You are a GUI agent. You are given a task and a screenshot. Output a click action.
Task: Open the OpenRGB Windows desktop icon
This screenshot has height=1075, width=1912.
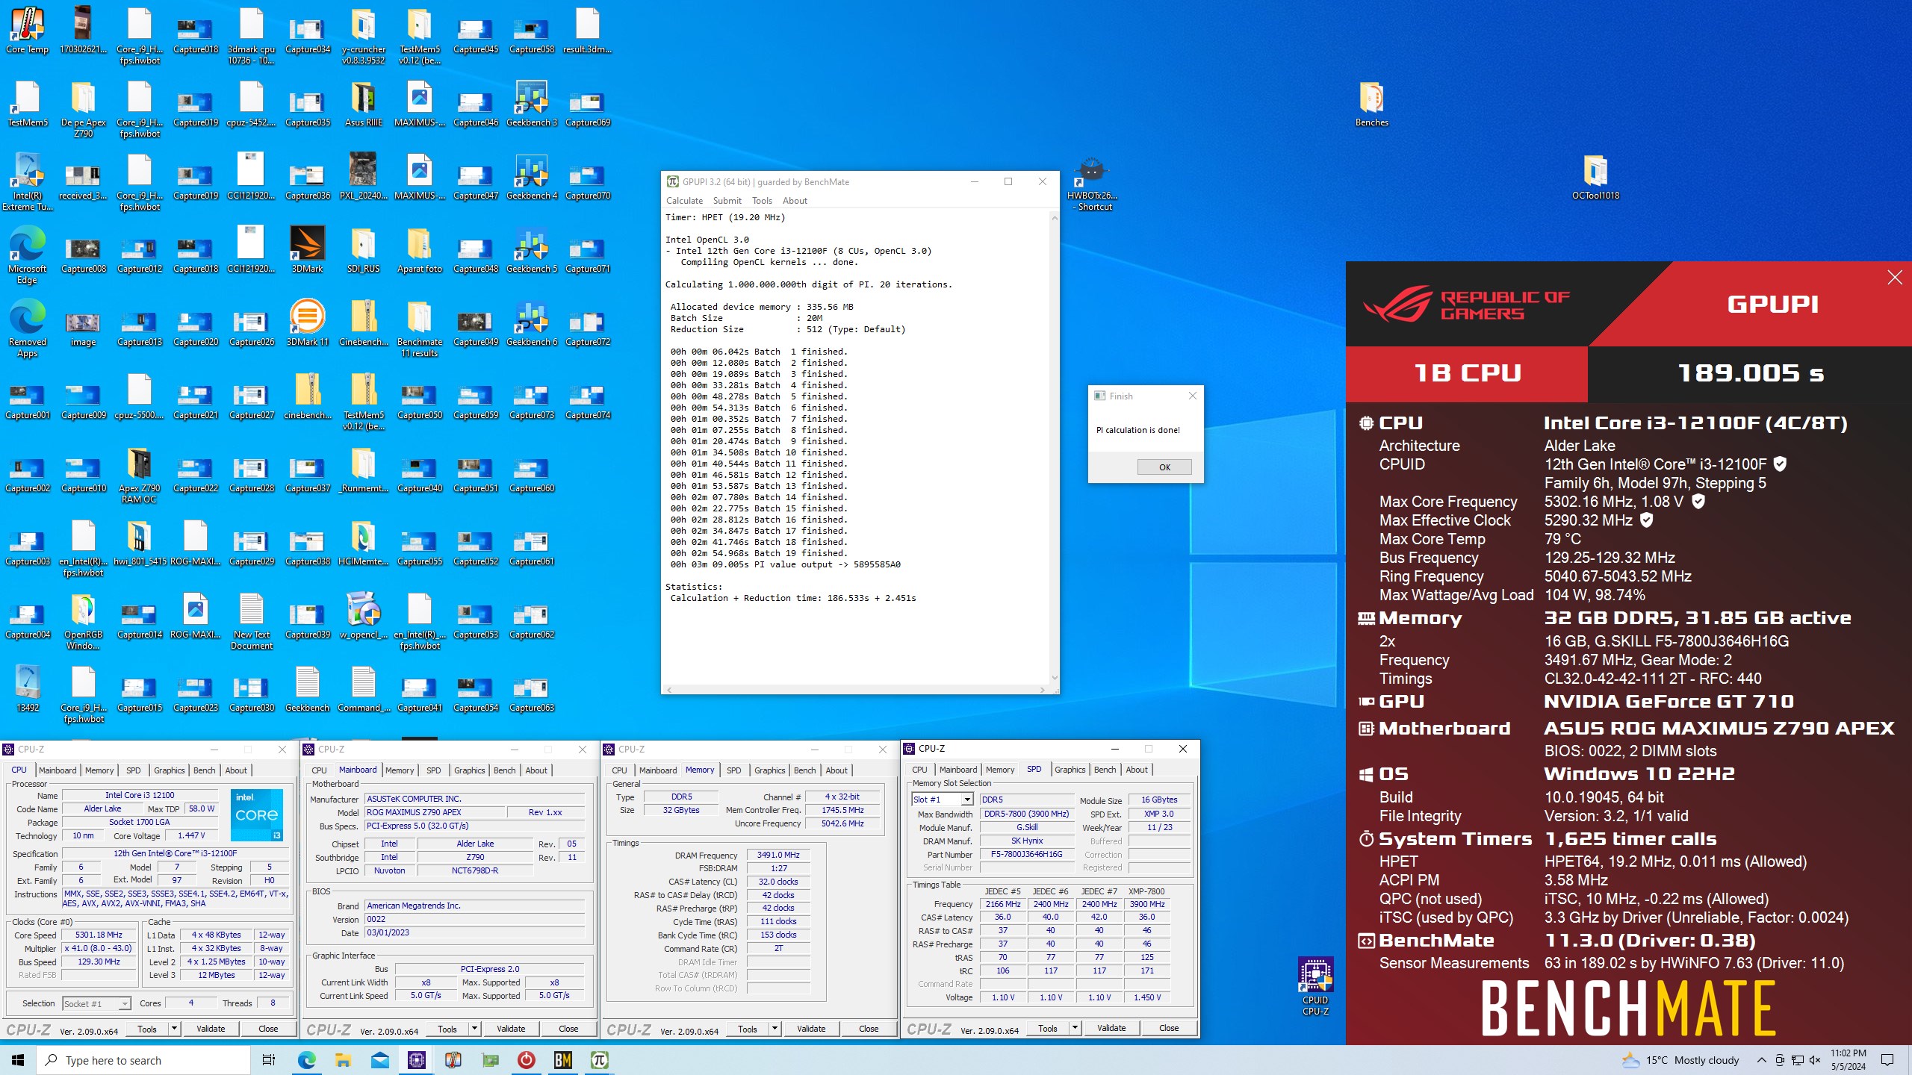(83, 621)
